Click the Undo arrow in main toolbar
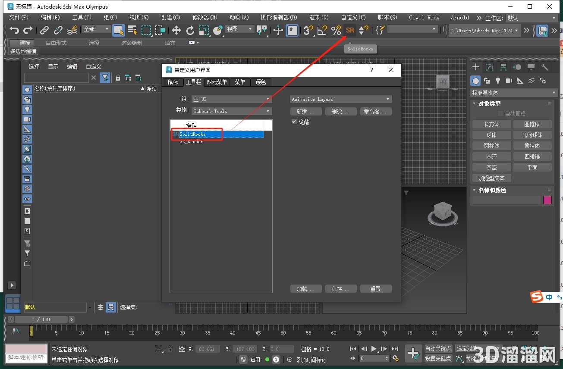Screen dimensions: 563x369 (x=15, y=30)
